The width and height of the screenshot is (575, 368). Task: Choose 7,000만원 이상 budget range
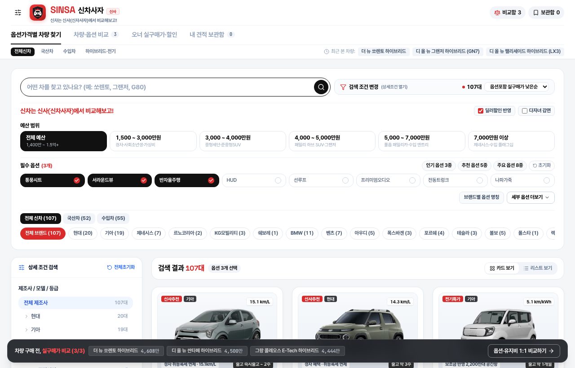[511, 141]
